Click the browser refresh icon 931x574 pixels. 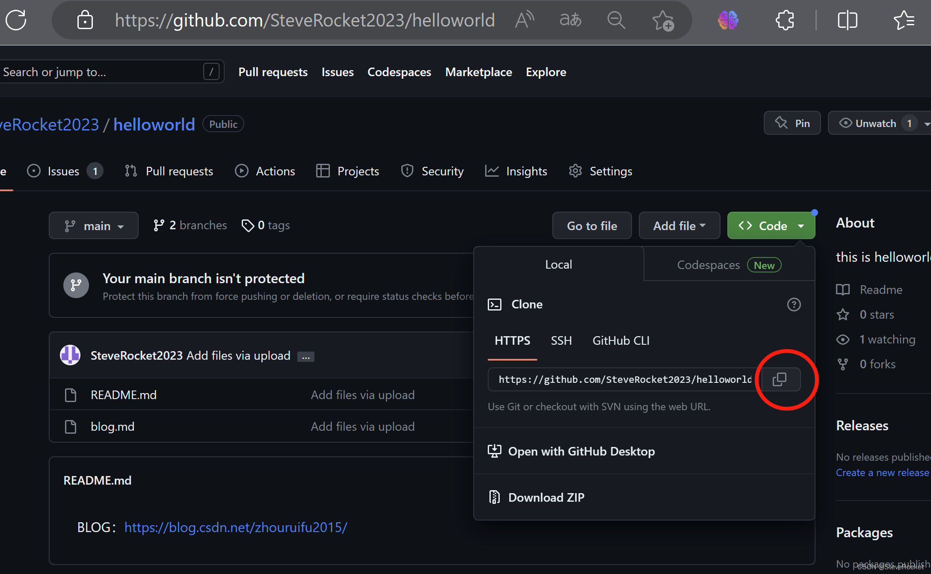(x=16, y=20)
